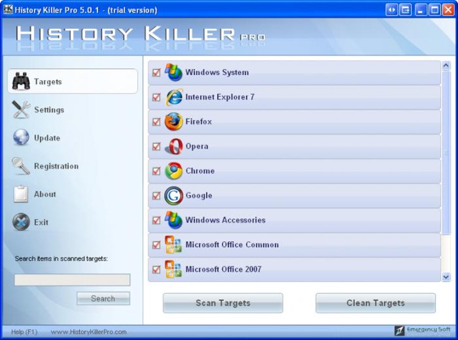Screen dimensions: 458x340
Task: Click the Internet Explorer 7 icon
Action: pos(174,97)
